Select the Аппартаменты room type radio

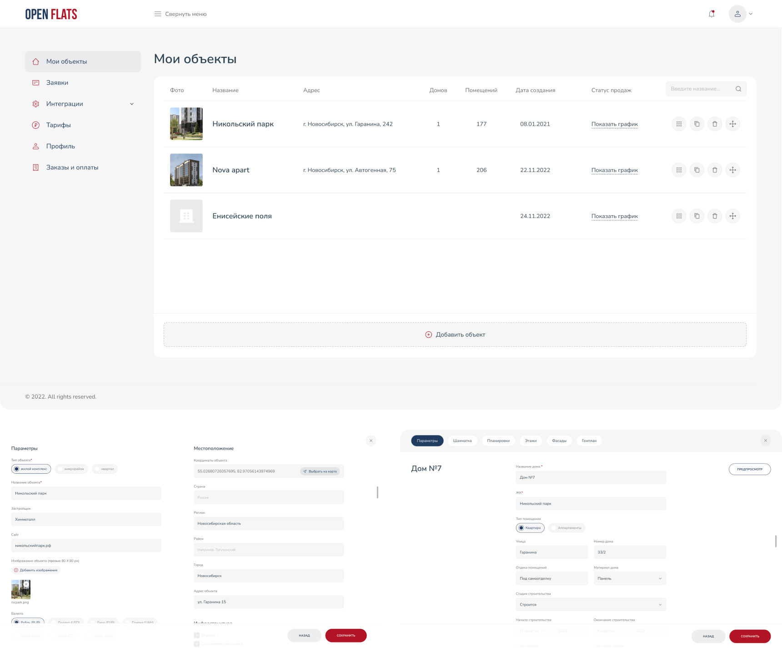point(566,528)
